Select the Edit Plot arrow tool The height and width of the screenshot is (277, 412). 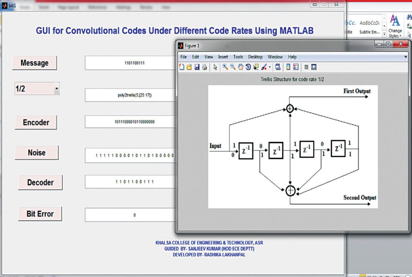[x=215, y=67]
